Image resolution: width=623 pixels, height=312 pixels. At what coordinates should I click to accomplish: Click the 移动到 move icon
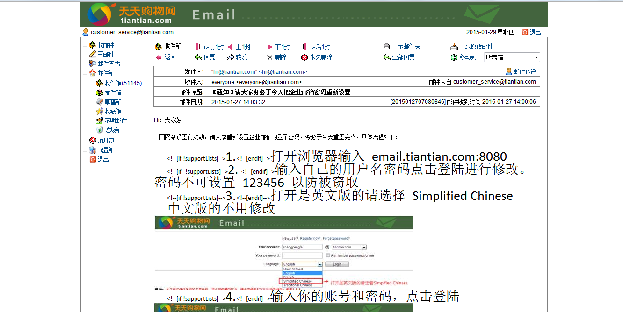tap(454, 57)
